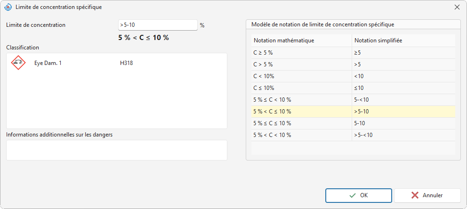The width and height of the screenshot is (467, 209).
Task: Click the Limite de concentration input field
Action: pos(158,25)
